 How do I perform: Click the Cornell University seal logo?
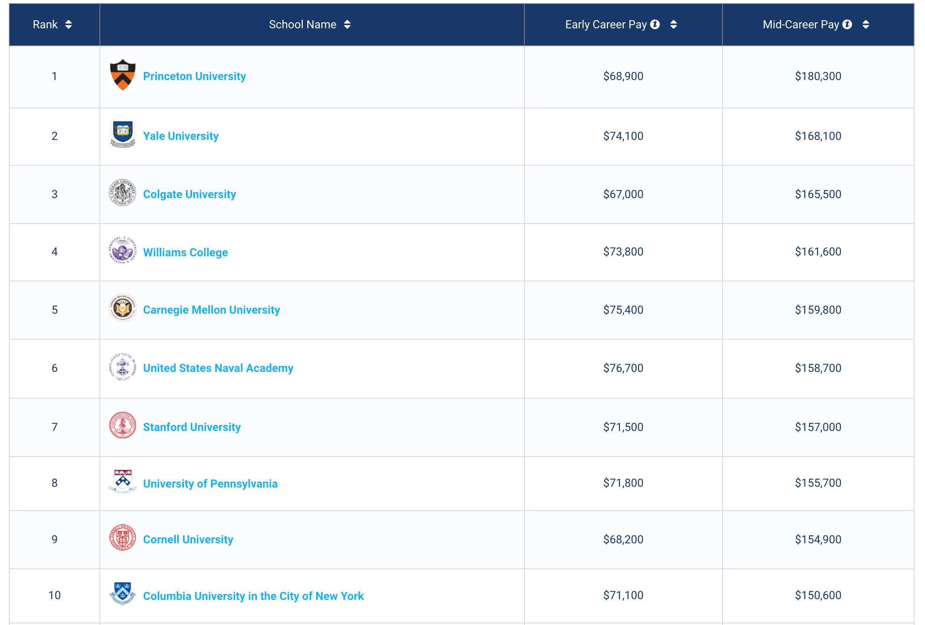point(122,538)
